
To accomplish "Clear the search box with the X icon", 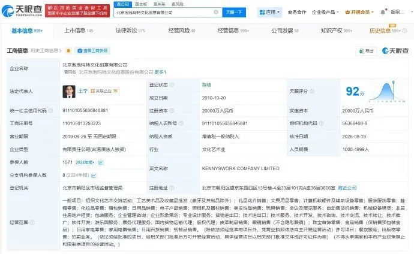I will tap(215, 12).
